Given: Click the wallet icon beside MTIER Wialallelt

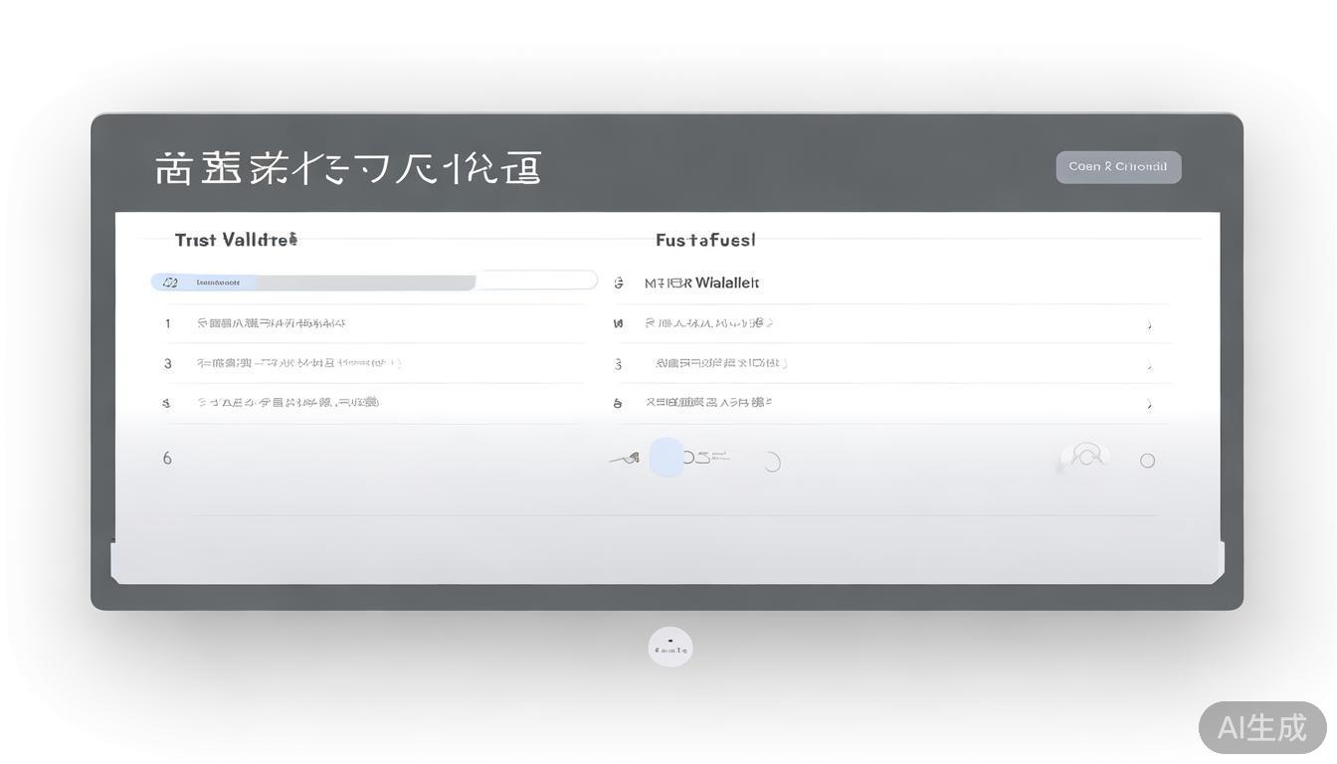Looking at the screenshot, I should (620, 283).
